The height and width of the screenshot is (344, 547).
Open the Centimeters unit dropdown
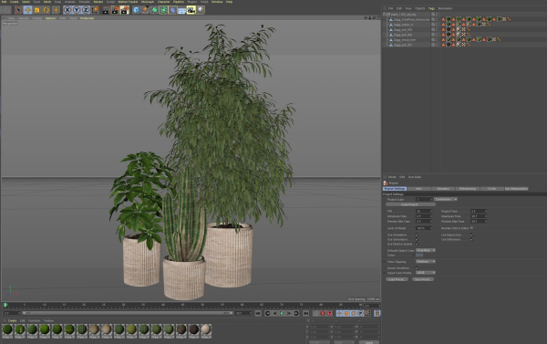click(446, 200)
